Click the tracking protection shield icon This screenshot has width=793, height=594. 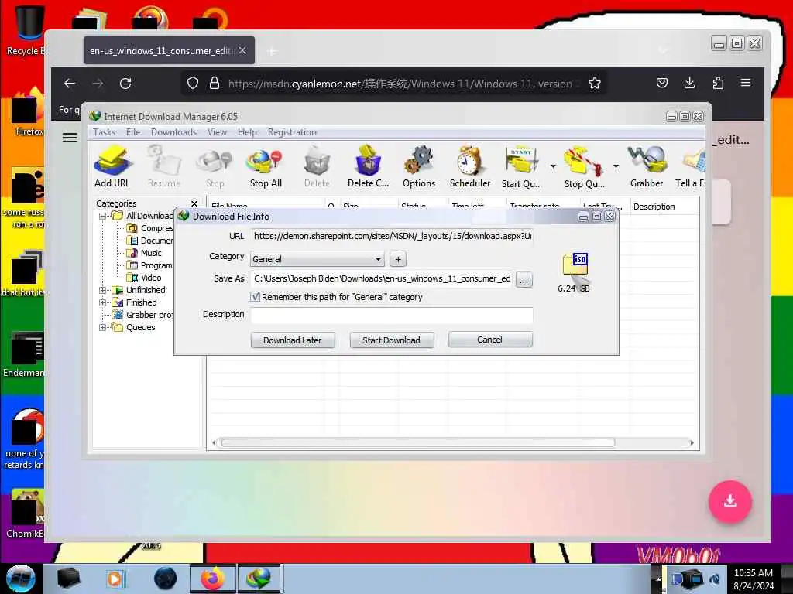pos(193,84)
